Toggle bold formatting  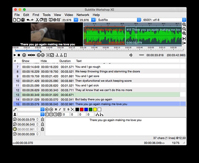pos(56,109)
